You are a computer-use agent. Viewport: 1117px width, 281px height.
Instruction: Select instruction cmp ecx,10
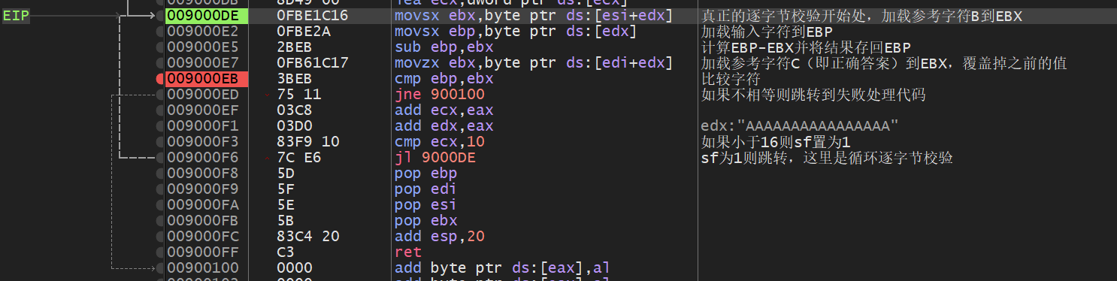pyautogui.click(x=439, y=141)
